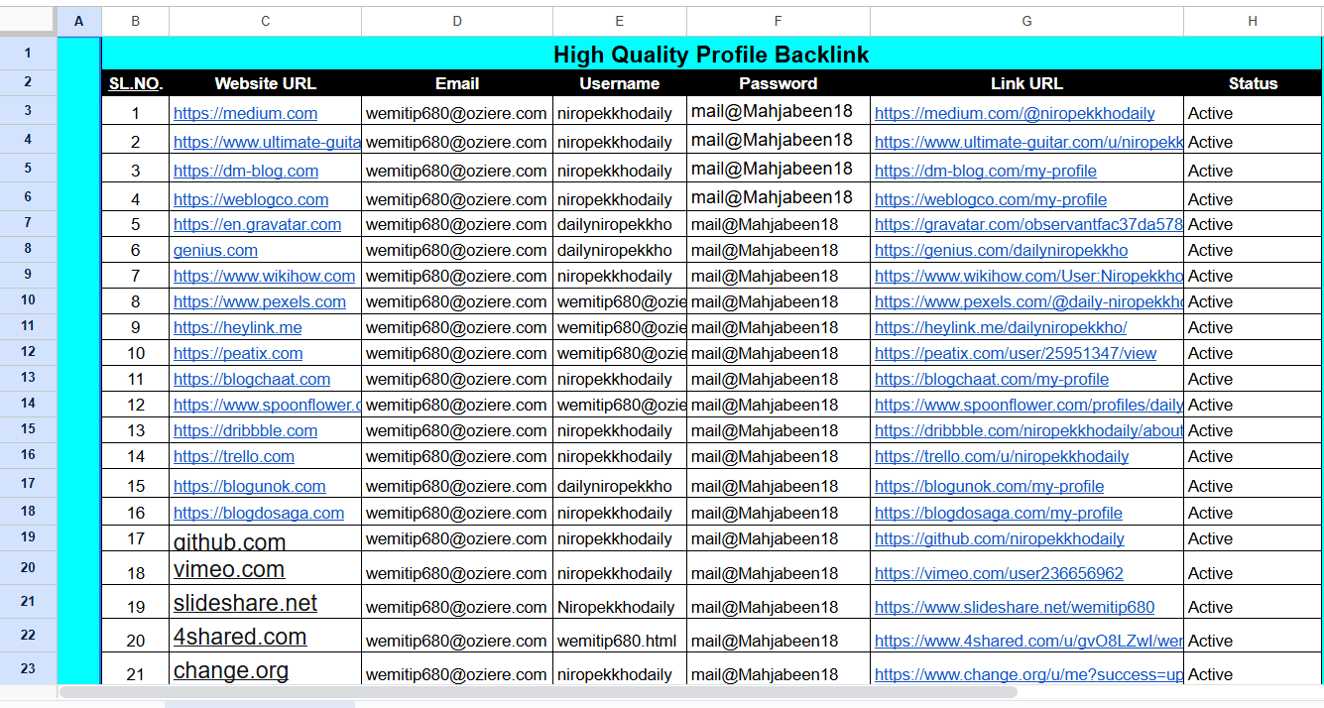The width and height of the screenshot is (1324, 708).
Task: Open the slideshare.net/wemitip680 link
Action: (x=1015, y=607)
